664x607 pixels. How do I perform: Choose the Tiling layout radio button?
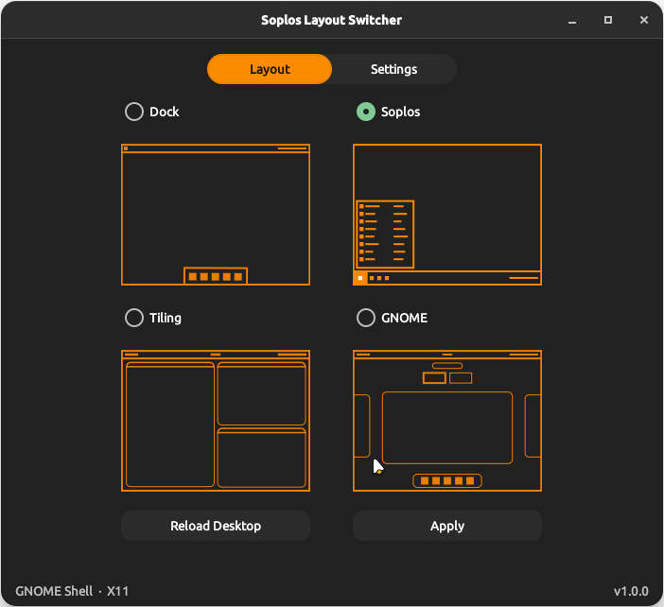pyautogui.click(x=134, y=318)
